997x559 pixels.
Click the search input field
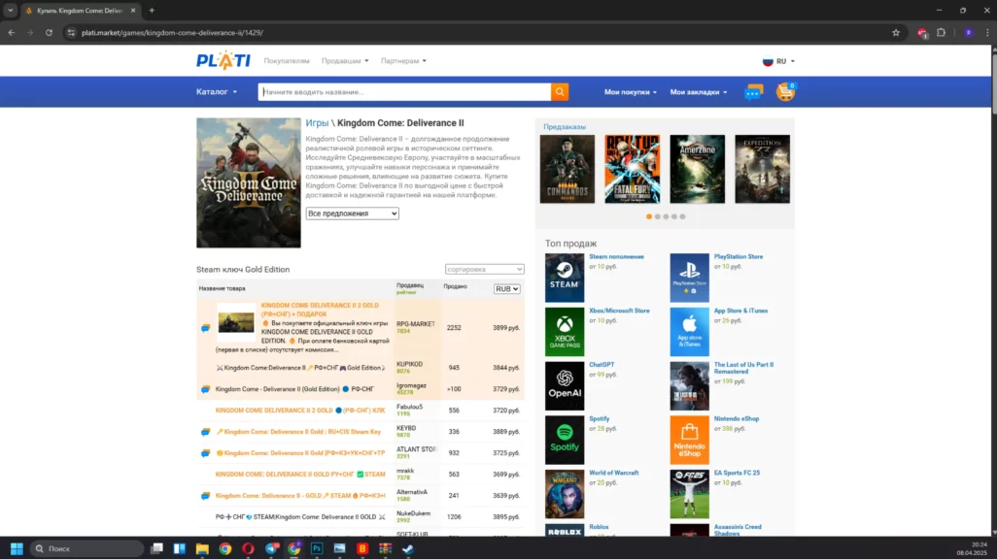point(404,92)
